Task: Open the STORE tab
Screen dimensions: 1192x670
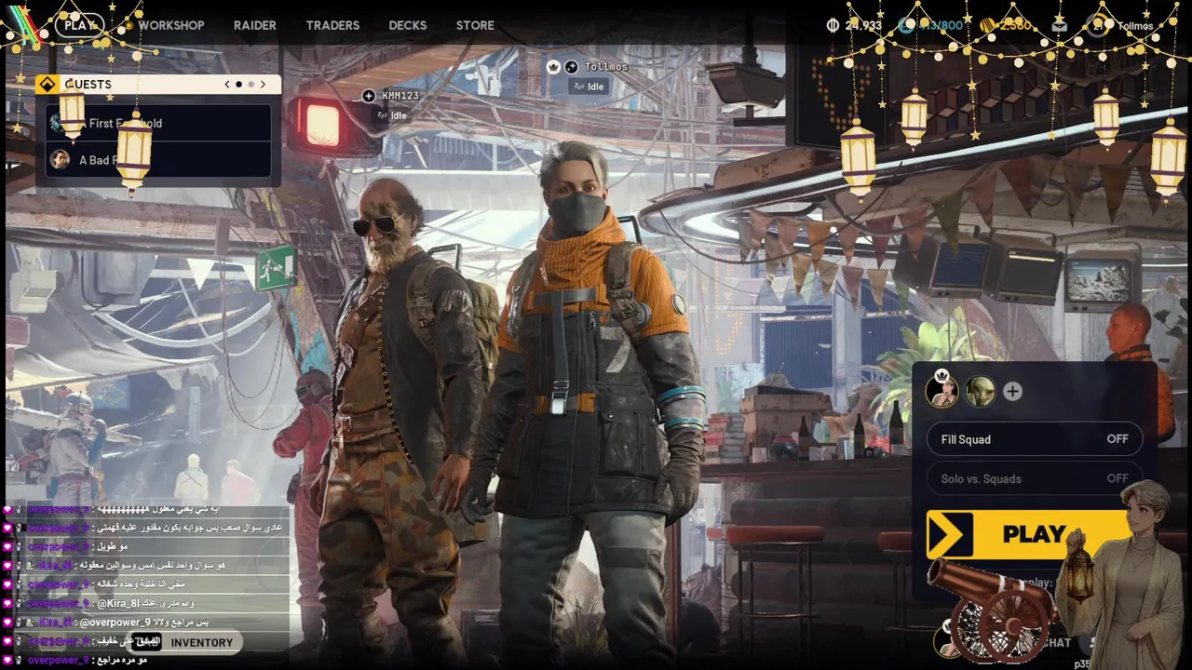Action: pyautogui.click(x=475, y=25)
